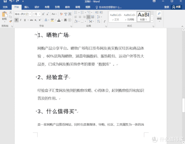
Task: Toggle Underline formatting
Action: (x=25, y=20)
